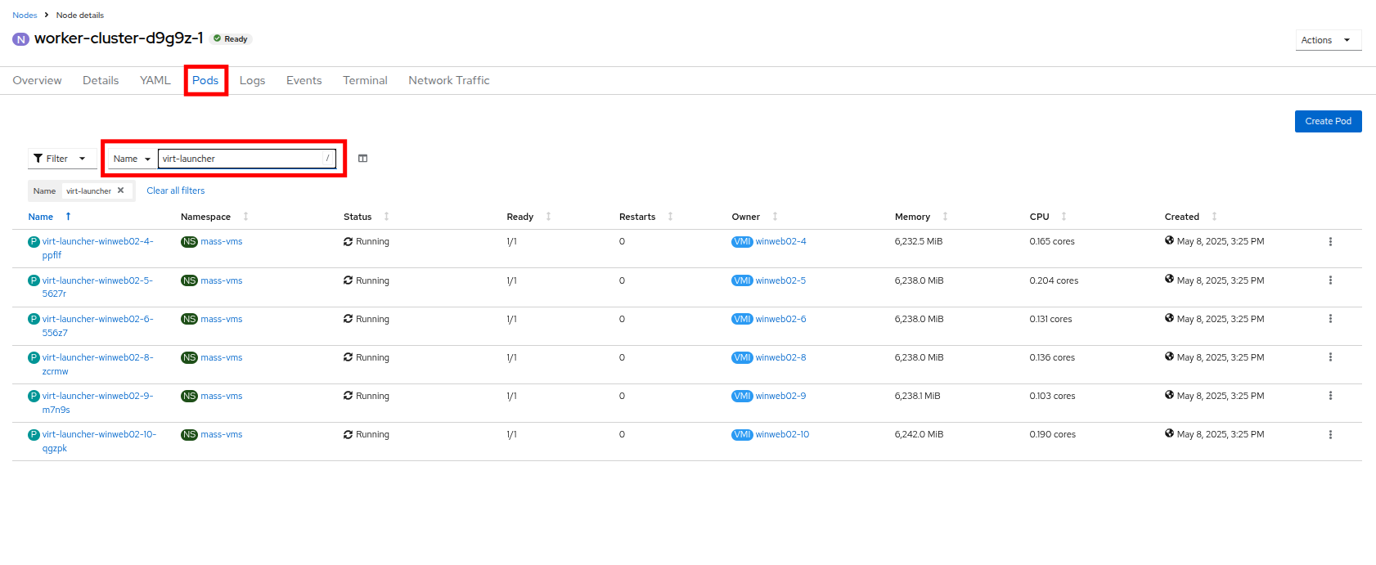This screenshot has height=565, width=1376.
Task: Focus the name search input field
Action: pyautogui.click(x=241, y=159)
